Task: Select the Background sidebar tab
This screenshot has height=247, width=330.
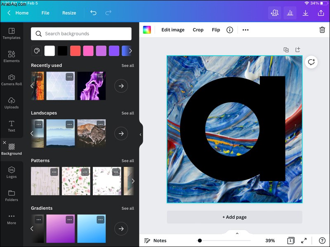Action: (12, 149)
